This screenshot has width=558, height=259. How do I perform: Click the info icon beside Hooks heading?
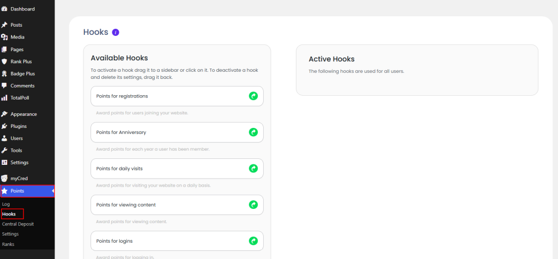(x=116, y=33)
